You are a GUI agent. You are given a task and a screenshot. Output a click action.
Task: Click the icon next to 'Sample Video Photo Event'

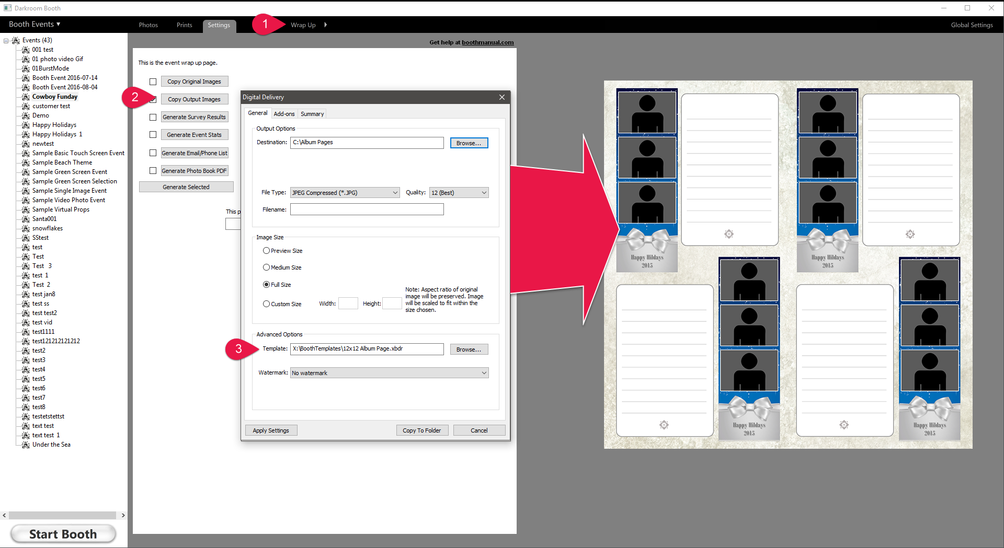tap(26, 200)
